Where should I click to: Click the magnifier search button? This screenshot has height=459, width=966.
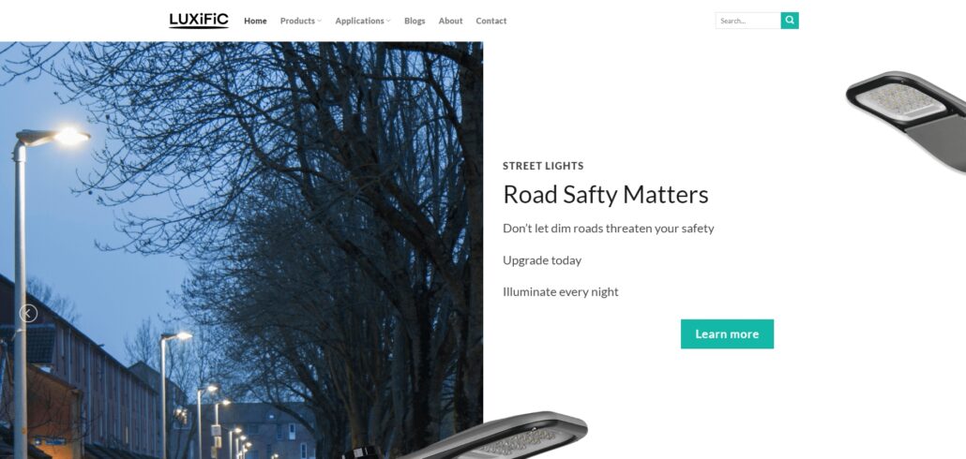[x=790, y=21]
